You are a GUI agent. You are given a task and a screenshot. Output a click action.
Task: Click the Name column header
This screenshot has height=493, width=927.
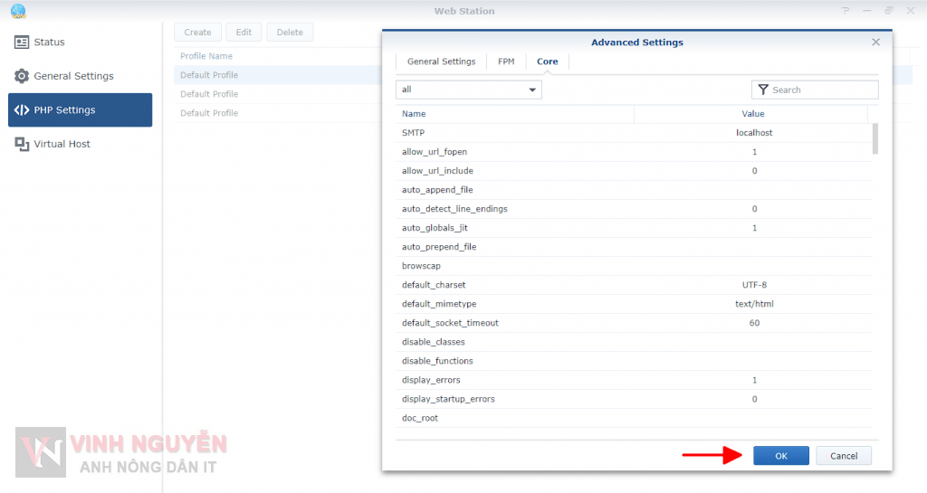[x=514, y=114]
